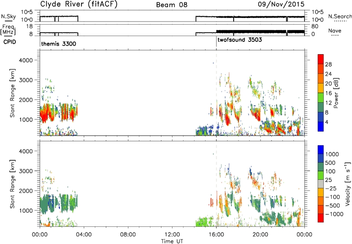352x244 pixels.
Task: Click the N.Sky legend line sample
Action: [x=8, y=21]
